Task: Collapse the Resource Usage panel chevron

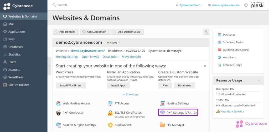Action: click(259, 80)
